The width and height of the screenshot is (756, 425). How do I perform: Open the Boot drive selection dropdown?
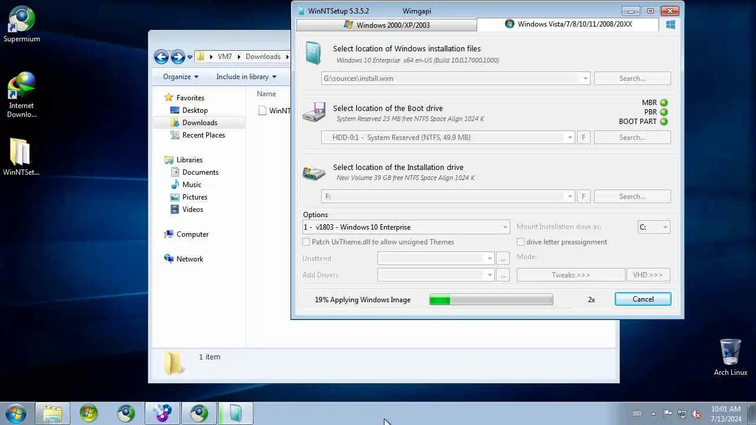(570, 138)
